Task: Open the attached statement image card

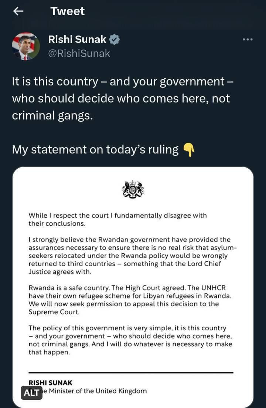Action: (x=133, y=287)
